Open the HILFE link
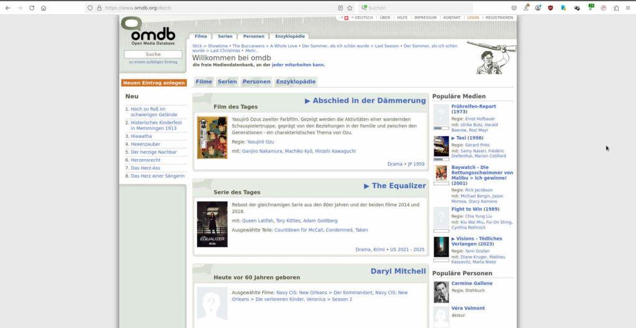 click(402, 18)
